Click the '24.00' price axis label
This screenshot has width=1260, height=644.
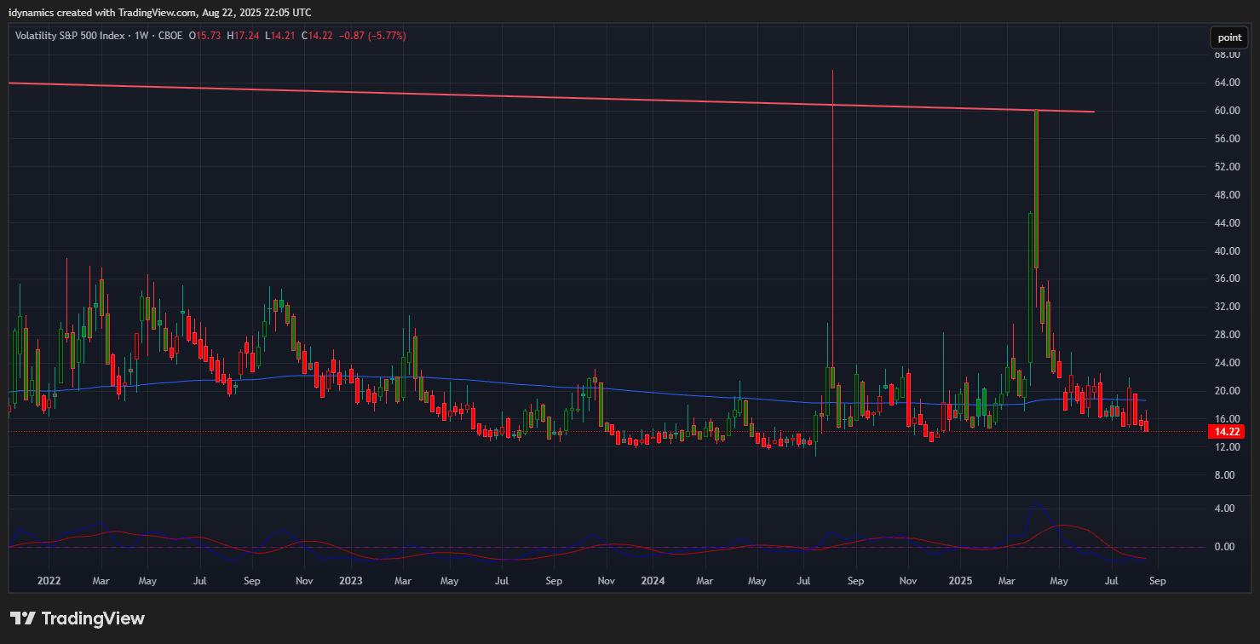coord(1226,363)
